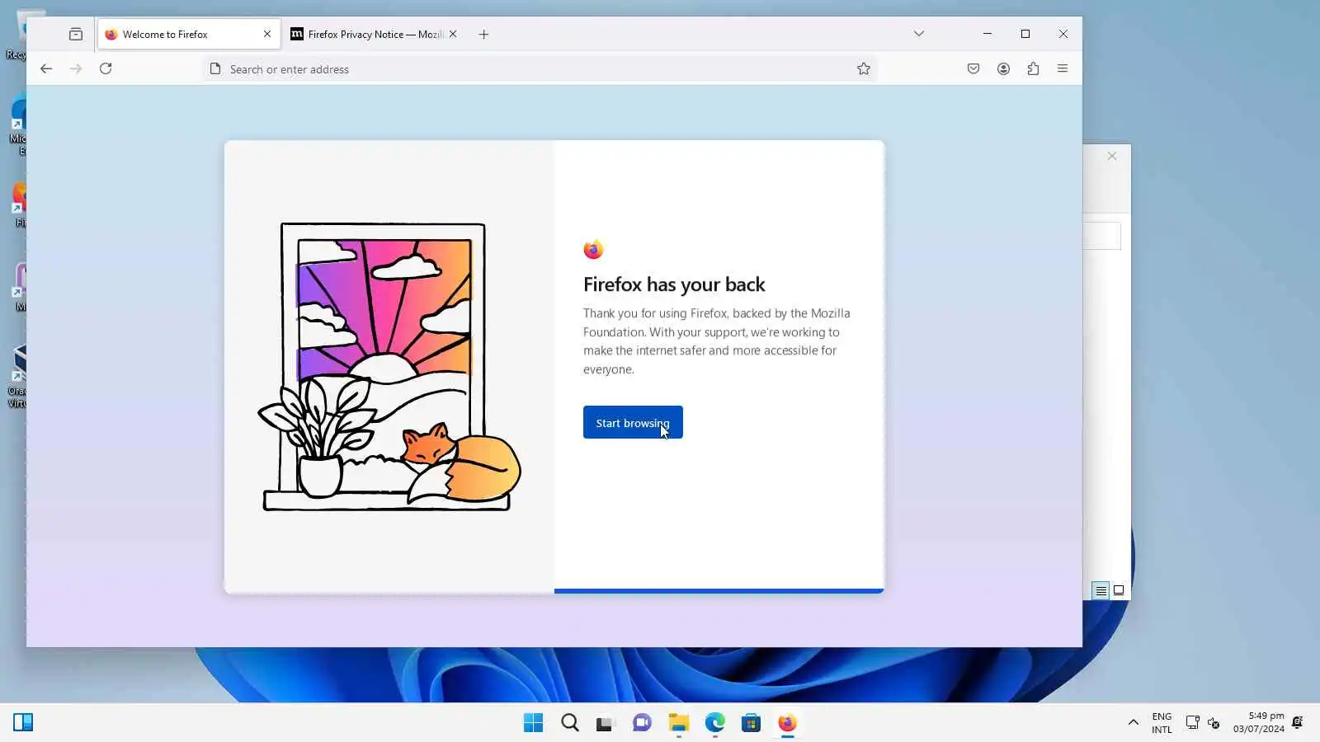This screenshot has height=742, width=1320.
Task: Open Teams Chat from the taskbar
Action: [x=643, y=723]
